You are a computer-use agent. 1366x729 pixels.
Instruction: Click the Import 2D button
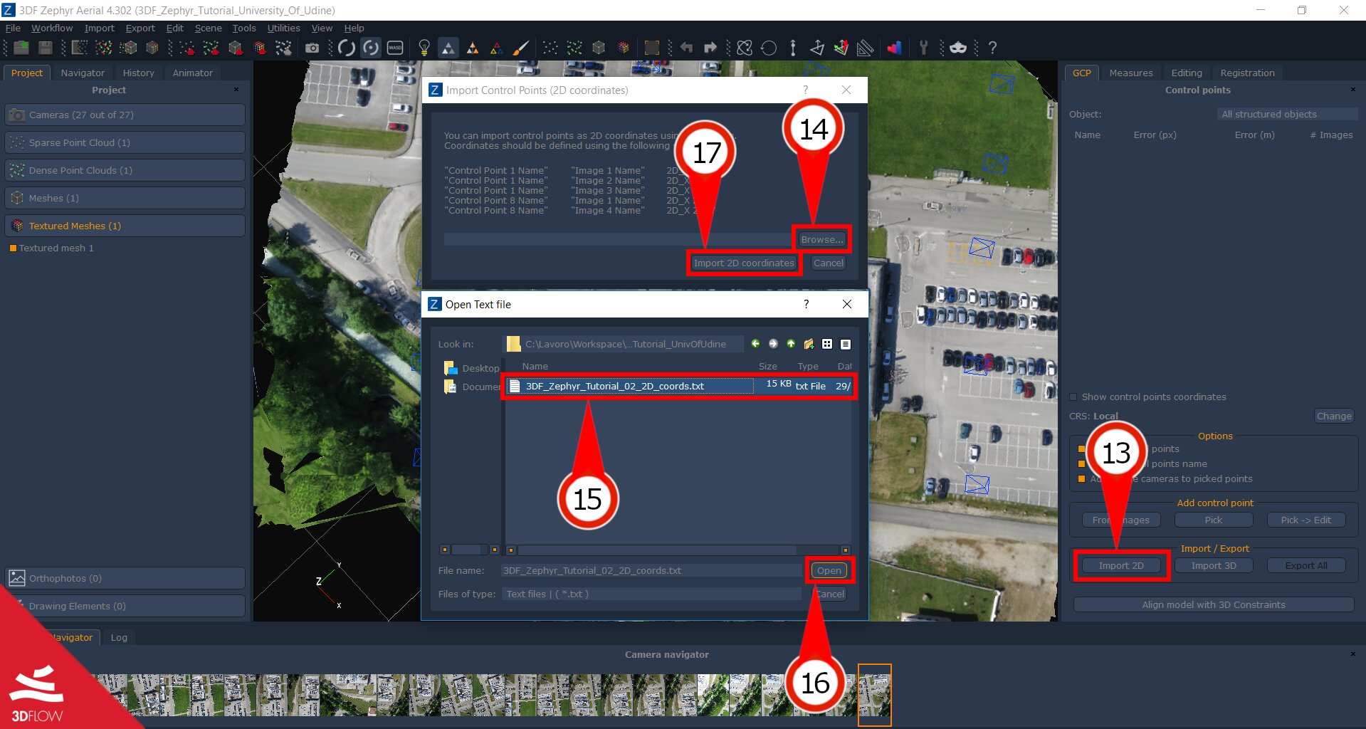[1121, 565]
